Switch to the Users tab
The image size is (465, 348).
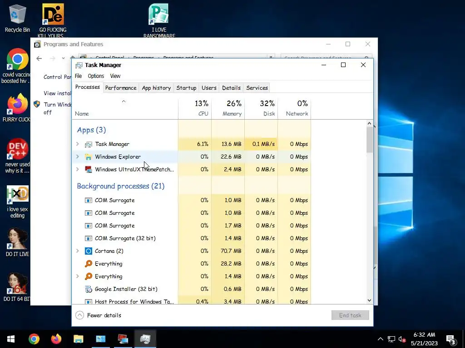pyautogui.click(x=209, y=88)
